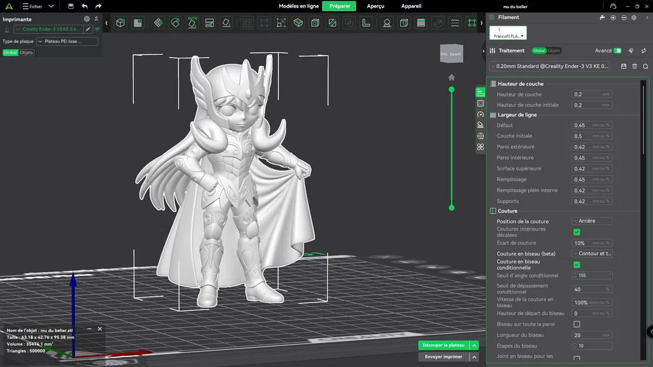Screen dimensions: 653x367
Task: Click the headset support icon in title bar
Action: [x=613, y=6]
